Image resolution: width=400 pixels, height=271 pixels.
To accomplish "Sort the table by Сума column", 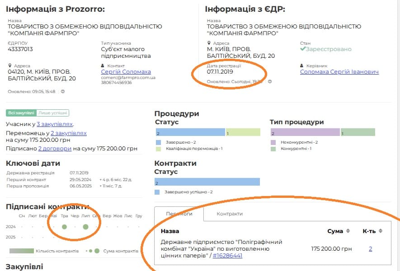I will coord(348,231).
